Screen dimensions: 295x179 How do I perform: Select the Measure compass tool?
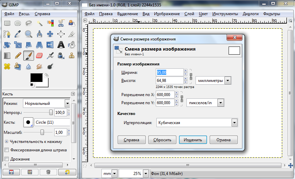click(x=39, y=34)
